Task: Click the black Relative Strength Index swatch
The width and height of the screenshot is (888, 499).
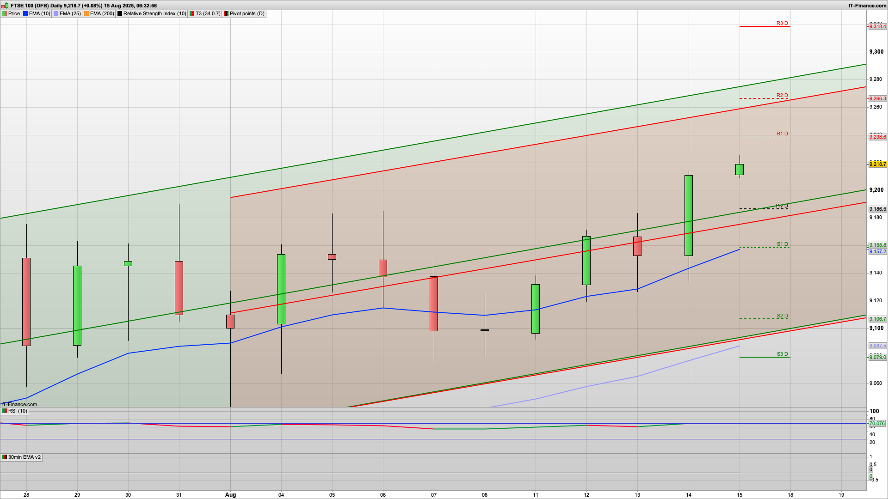Action: tap(120, 14)
